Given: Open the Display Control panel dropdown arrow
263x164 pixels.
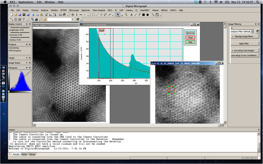Looking at the screenshot, I should pos(27,24).
